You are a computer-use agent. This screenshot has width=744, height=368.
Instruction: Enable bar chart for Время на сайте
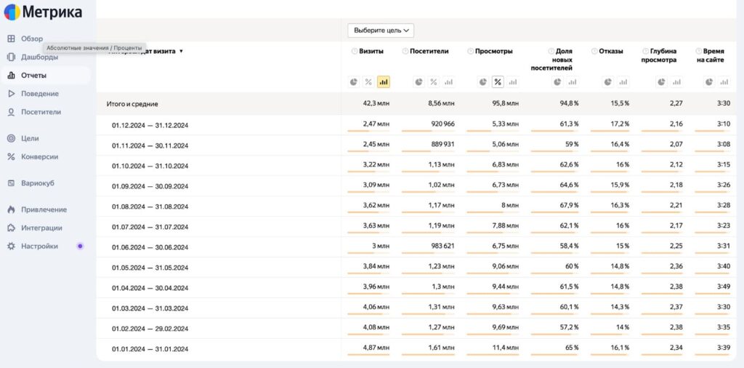pos(724,82)
